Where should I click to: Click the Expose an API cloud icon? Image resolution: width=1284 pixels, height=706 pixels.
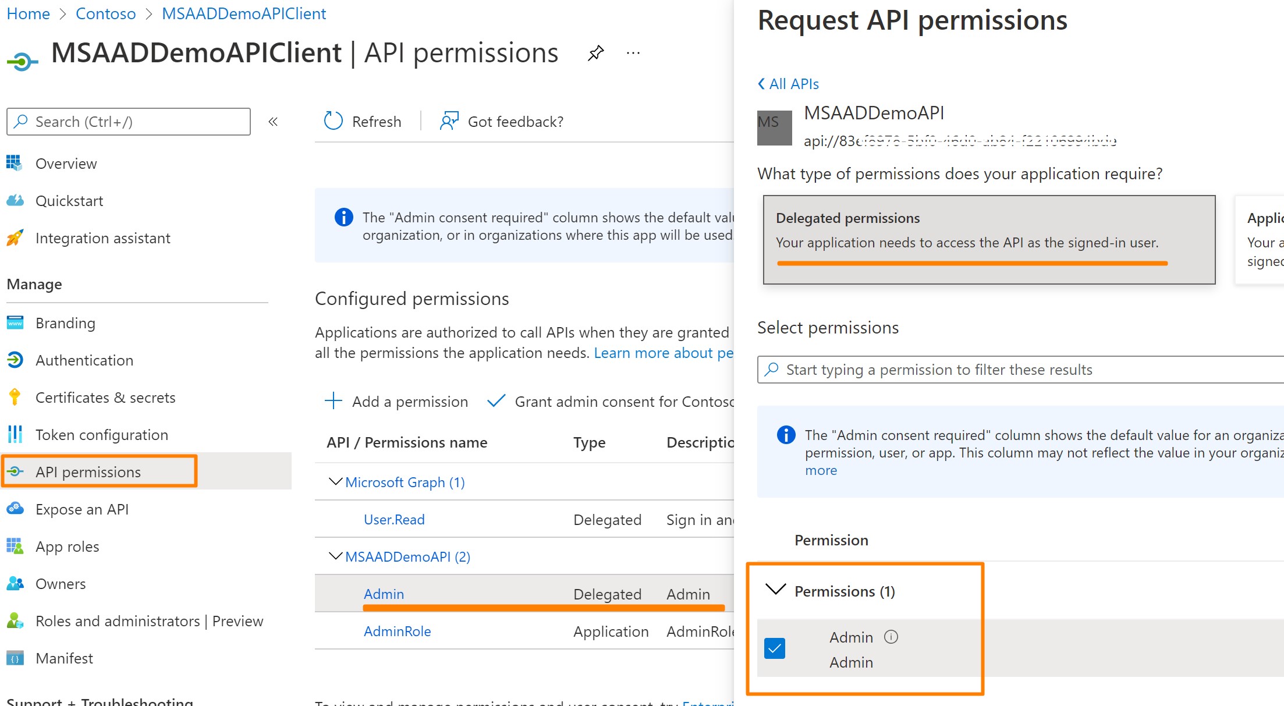tap(15, 509)
